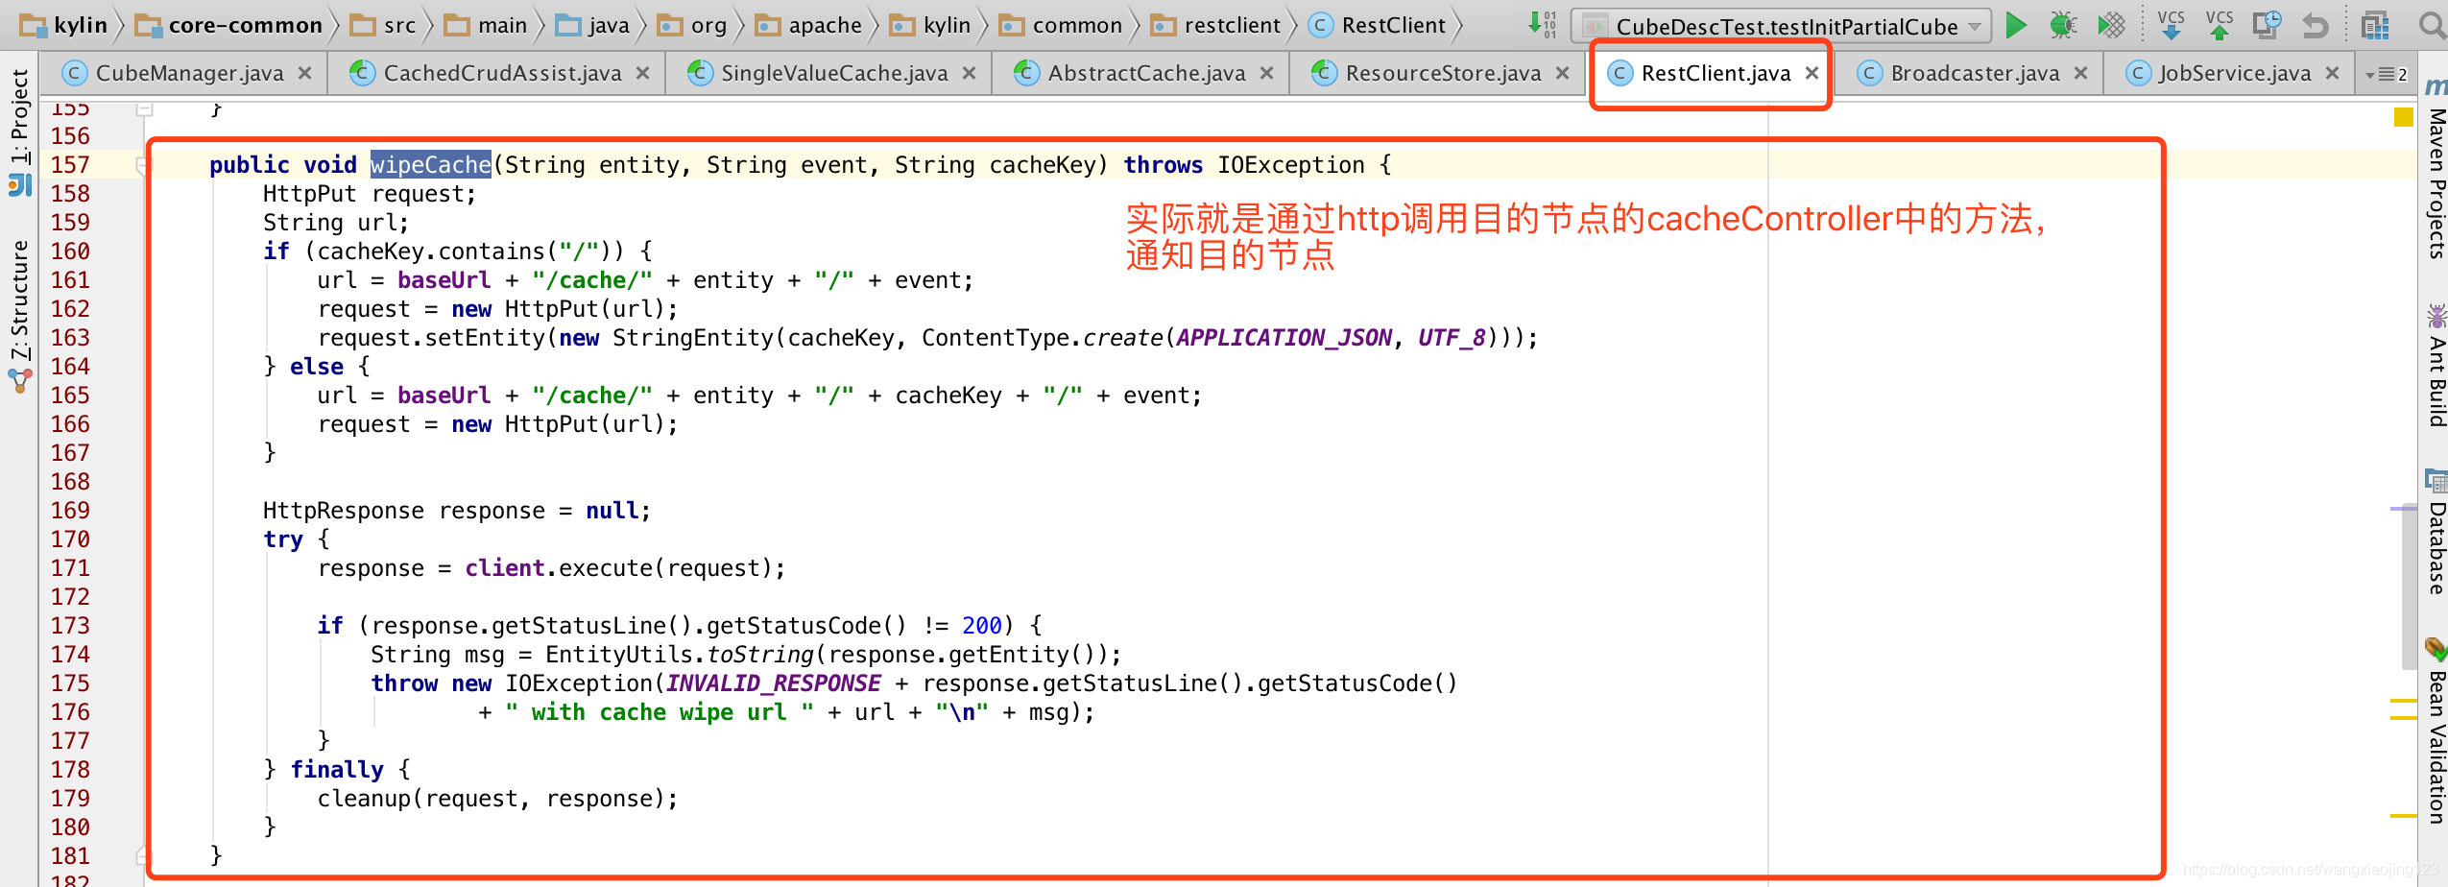Start debugging with the green bug icon

tap(2063, 25)
